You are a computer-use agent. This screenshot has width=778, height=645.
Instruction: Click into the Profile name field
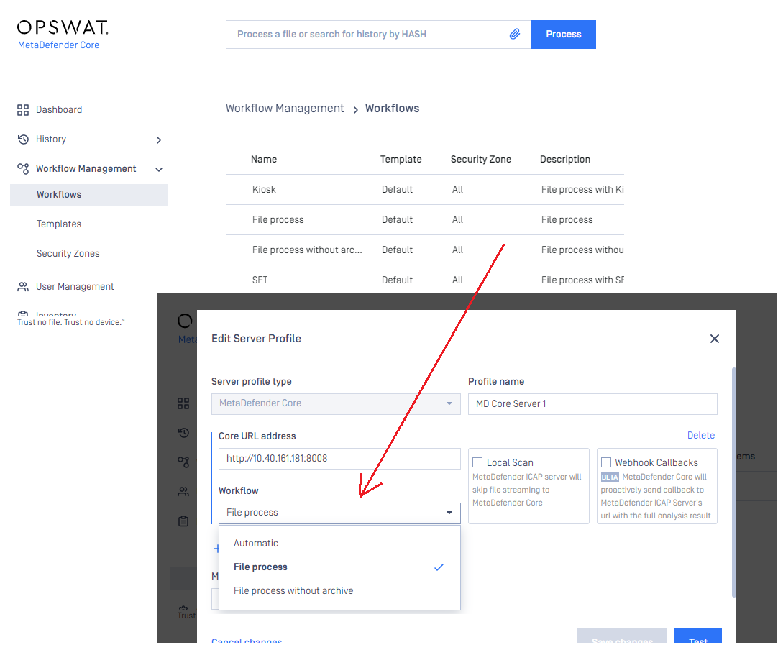pos(592,404)
